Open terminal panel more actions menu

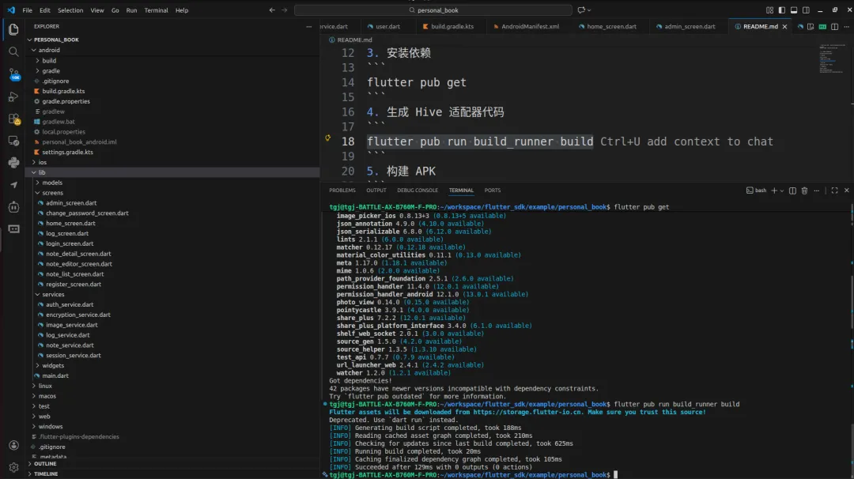click(x=816, y=190)
